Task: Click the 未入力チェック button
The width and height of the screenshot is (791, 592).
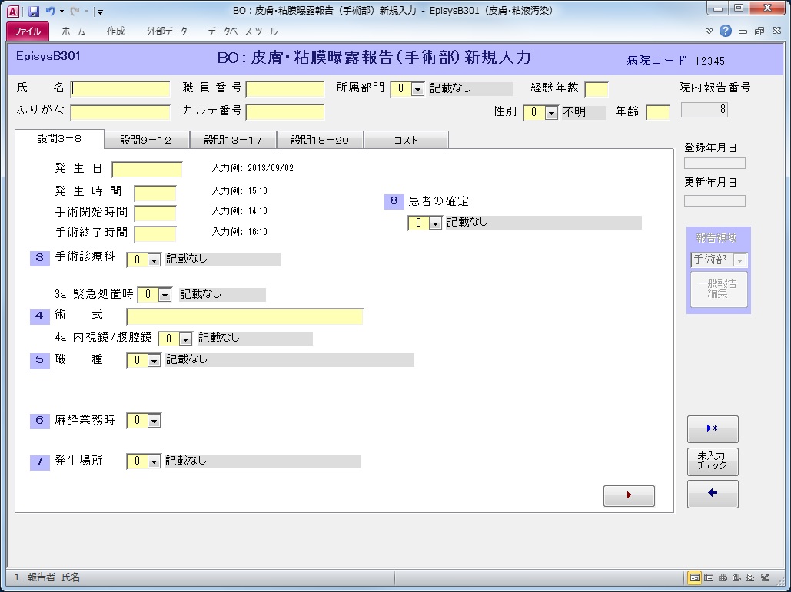Action: 713,461
